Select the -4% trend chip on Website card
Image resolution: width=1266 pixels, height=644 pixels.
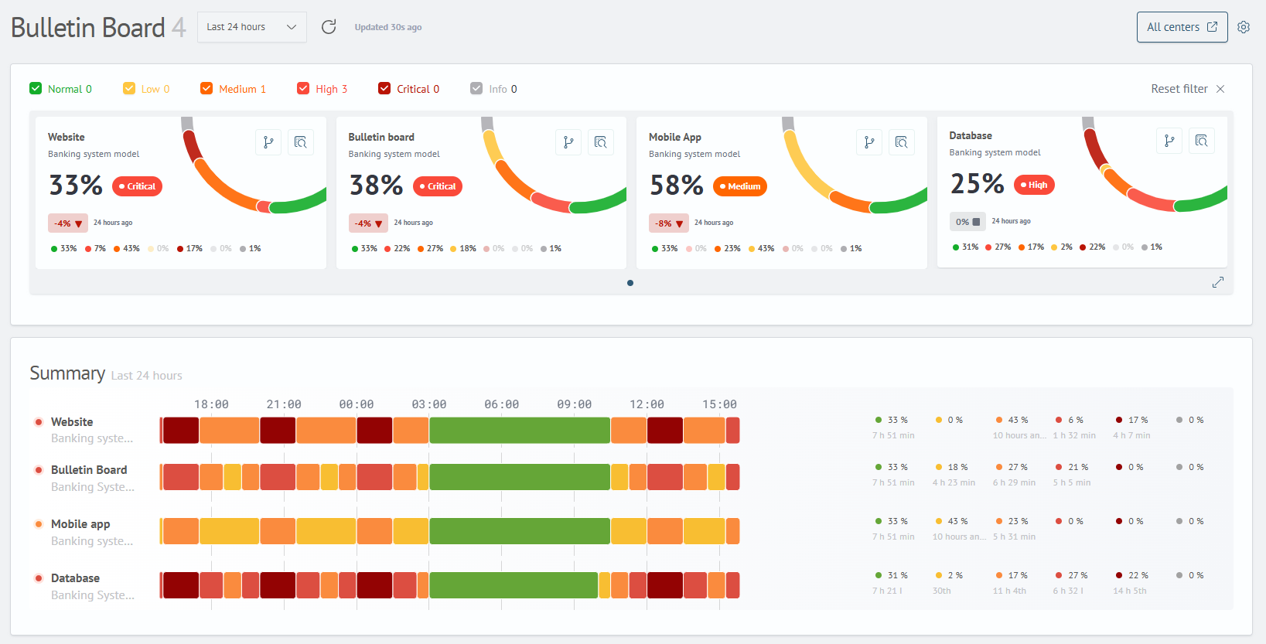(68, 223)
